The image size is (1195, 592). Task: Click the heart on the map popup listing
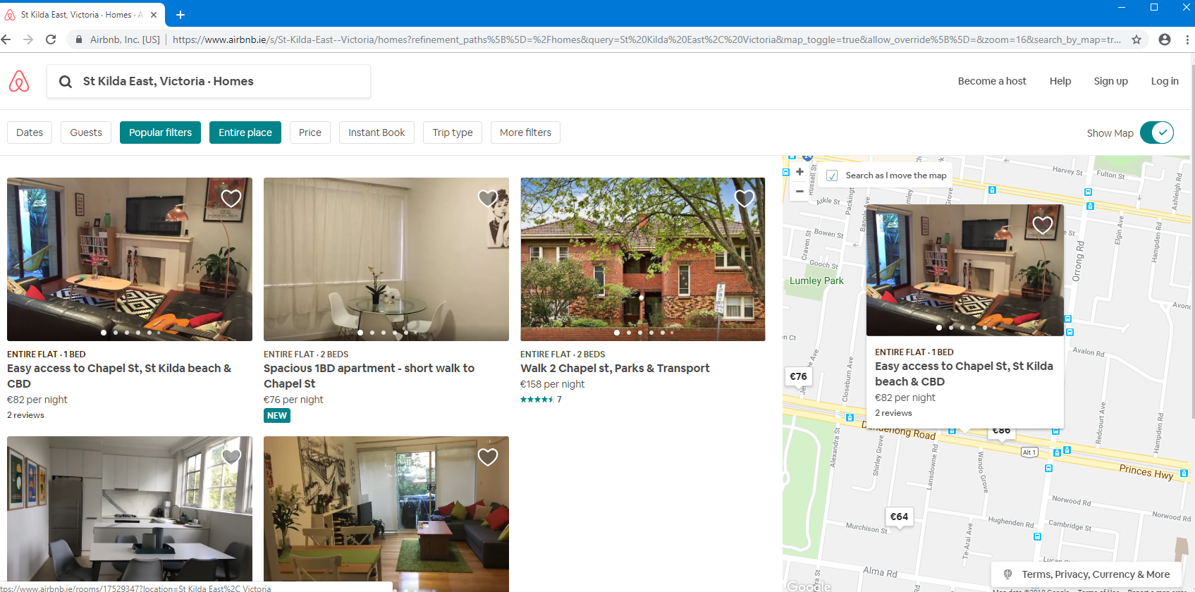coord(1043,225)
